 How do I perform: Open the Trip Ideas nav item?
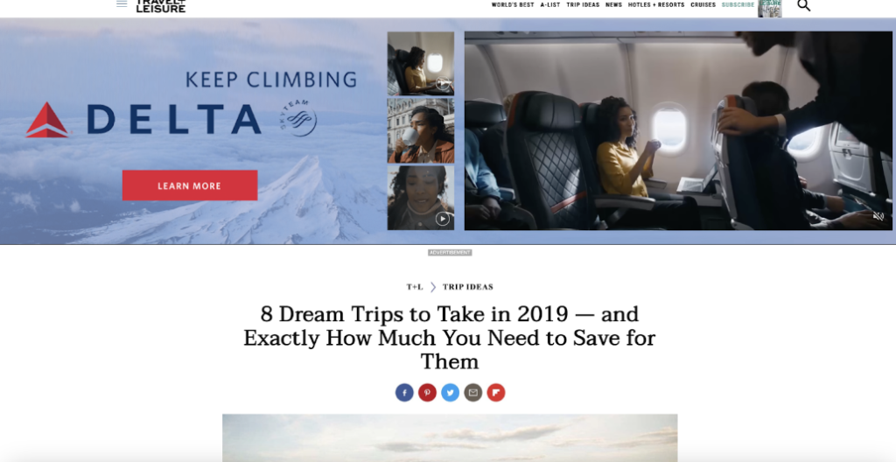(583, 5)
